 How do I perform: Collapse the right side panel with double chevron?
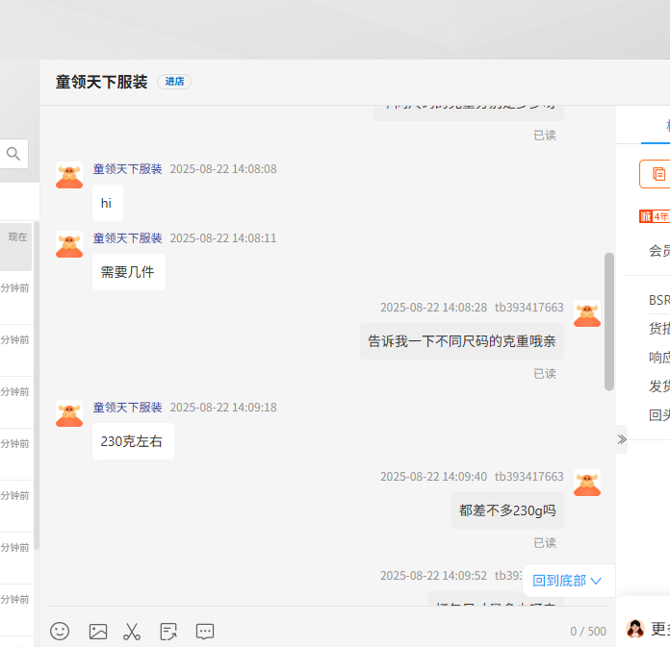[622, 439]
